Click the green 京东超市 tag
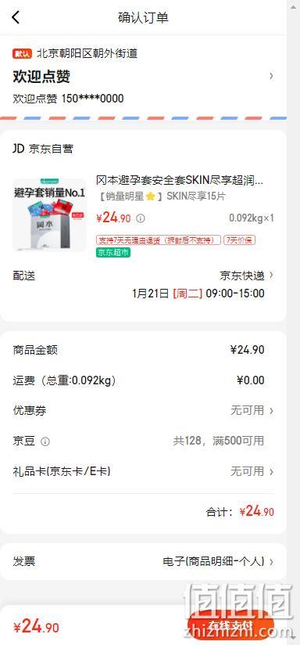 click(x=113, y=253)
